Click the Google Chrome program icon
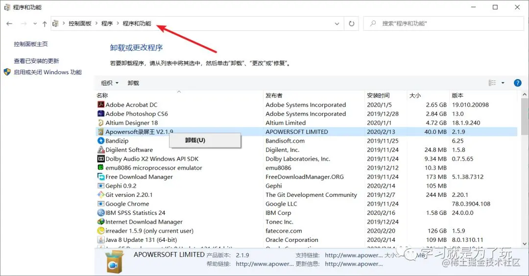529x276 pixels. click(100, 204)
